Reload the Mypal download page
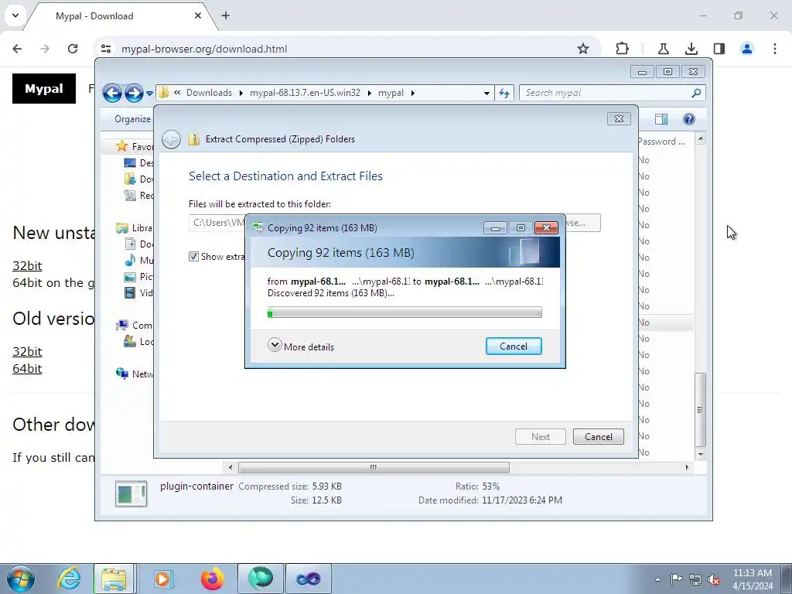The image size is (792, 594). [73, 49]
